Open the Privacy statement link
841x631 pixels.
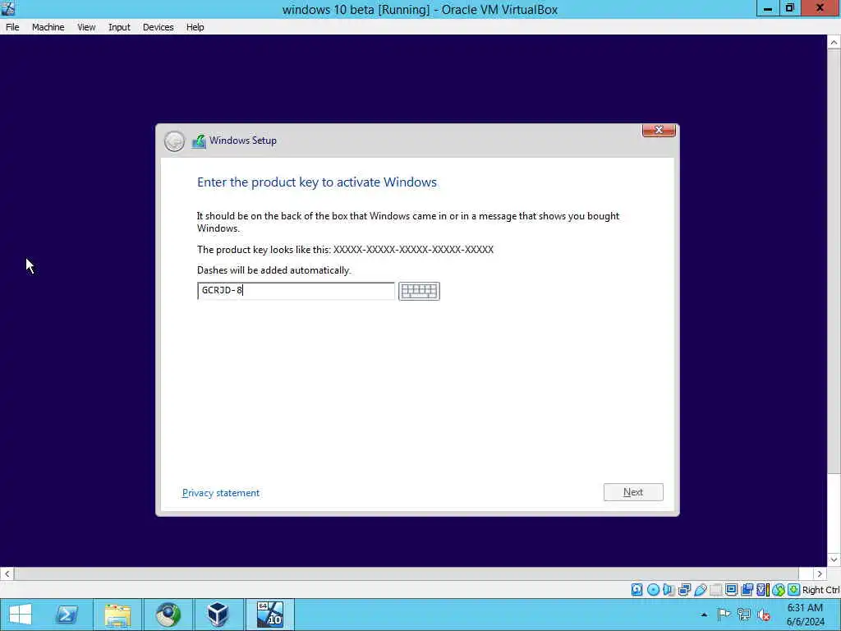[220, 493]
